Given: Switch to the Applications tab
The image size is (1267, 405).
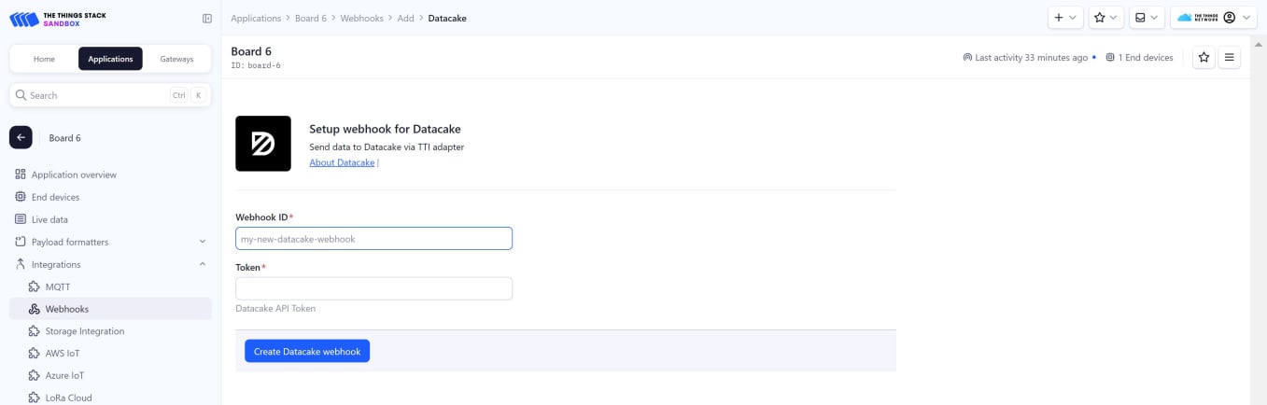Looking at the screenshot, I should (110, 59).
